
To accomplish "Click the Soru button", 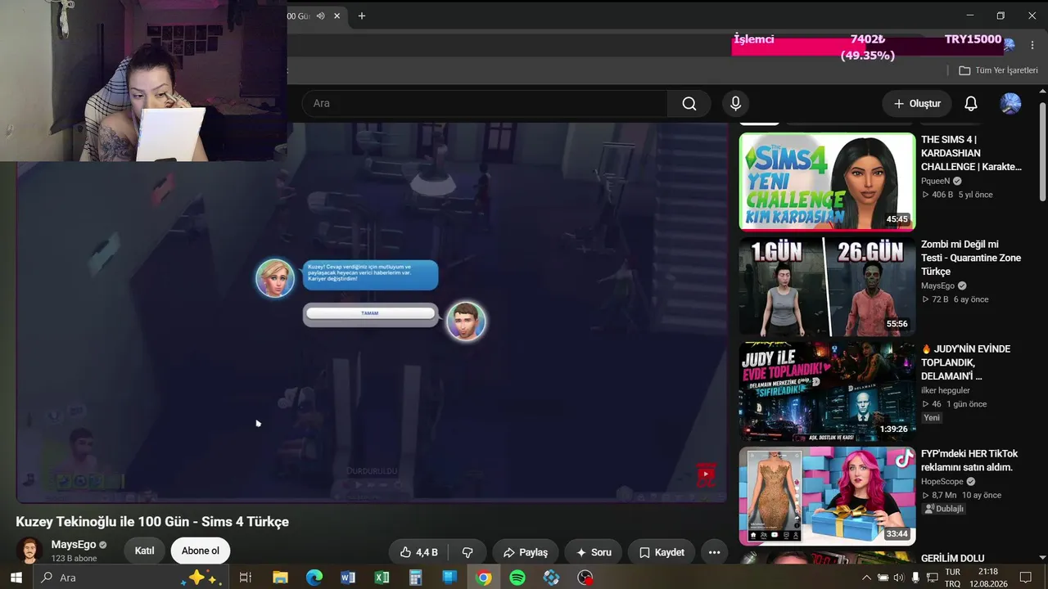I will pos(594,552).
